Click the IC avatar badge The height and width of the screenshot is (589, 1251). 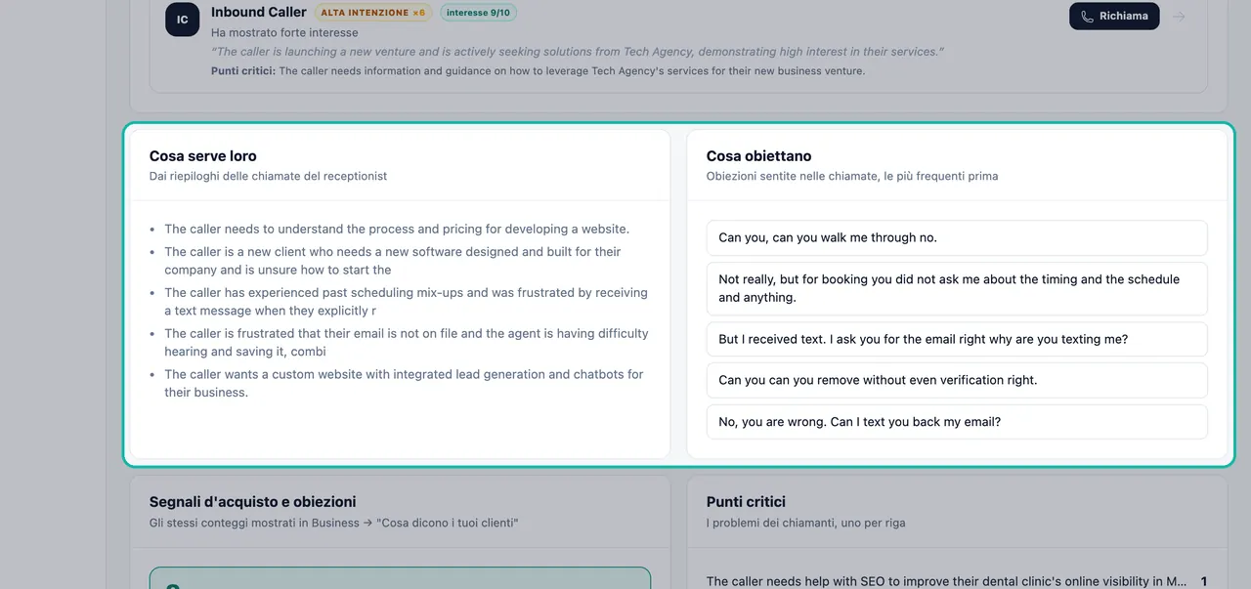click(x=182, y=20)
